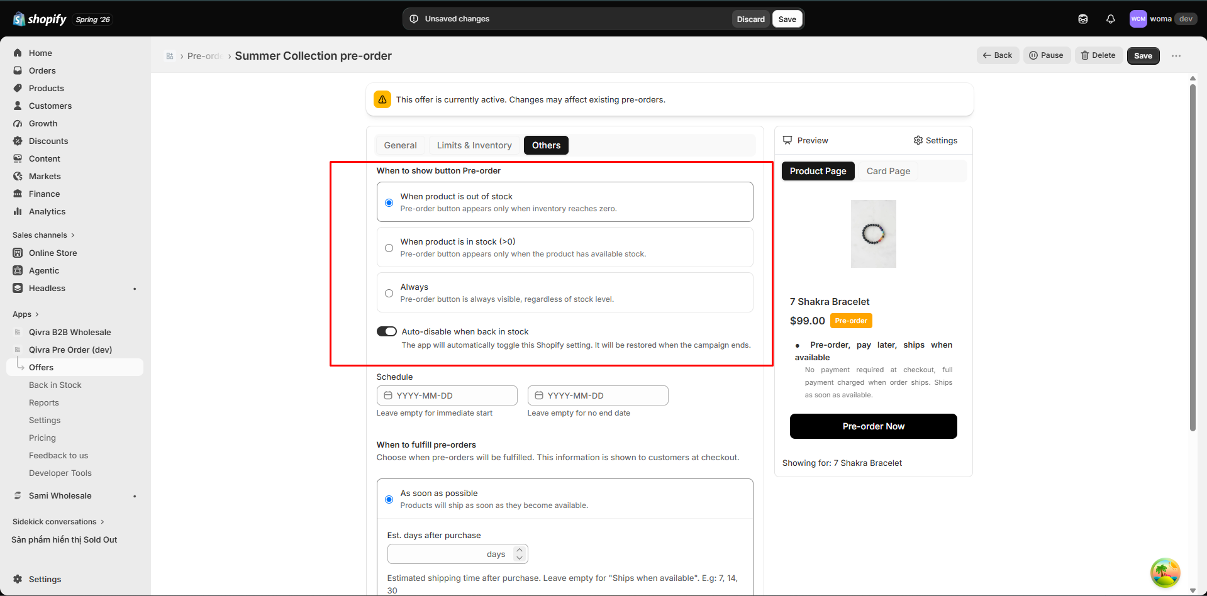
Task: Click the Est. days after purchase field
Action: click(458, 554)
